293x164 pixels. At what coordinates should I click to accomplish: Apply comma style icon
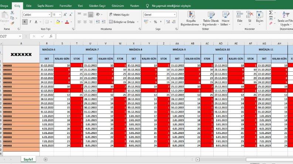[161, 22]
